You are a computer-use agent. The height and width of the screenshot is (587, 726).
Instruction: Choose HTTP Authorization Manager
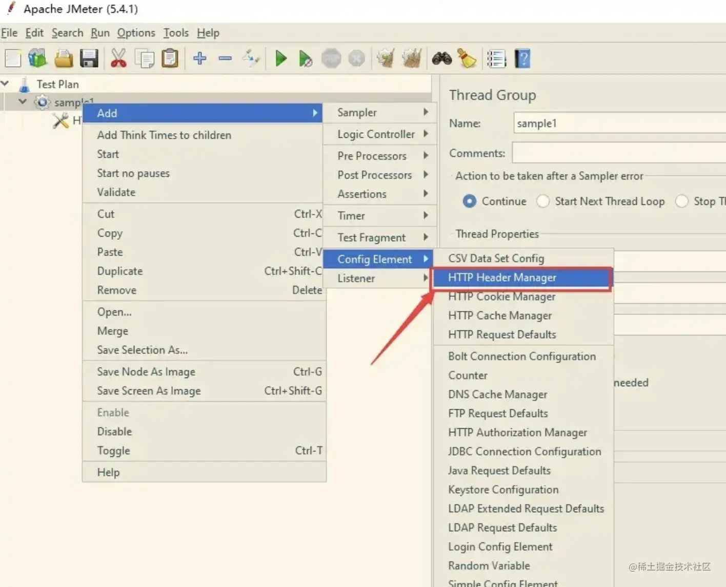point(523,433)
